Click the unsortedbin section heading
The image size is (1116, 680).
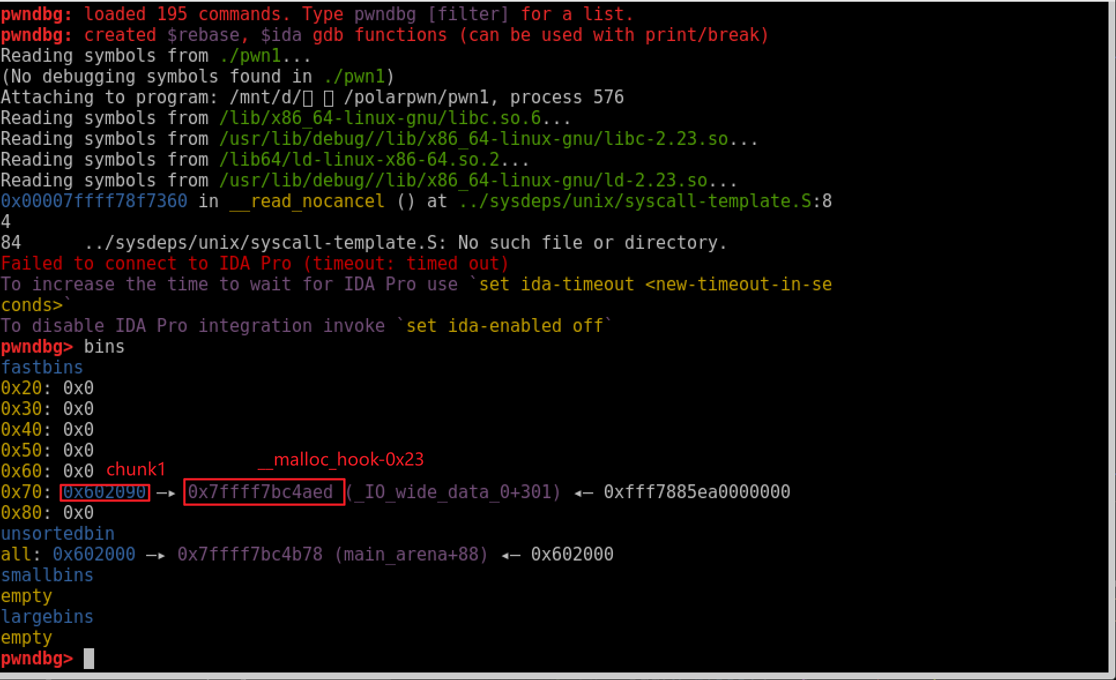pos(58,533)
